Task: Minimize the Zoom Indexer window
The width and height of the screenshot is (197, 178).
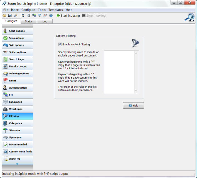Action: (174, 3)
